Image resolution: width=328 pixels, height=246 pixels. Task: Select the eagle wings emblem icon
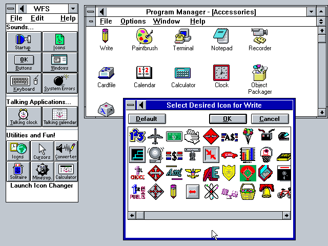click(x=193, y=173)
